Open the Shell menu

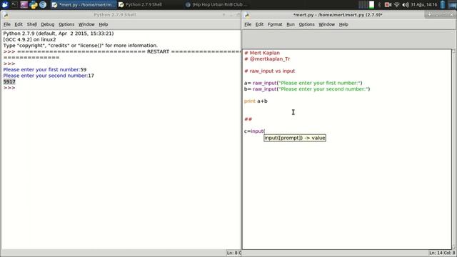31,24
